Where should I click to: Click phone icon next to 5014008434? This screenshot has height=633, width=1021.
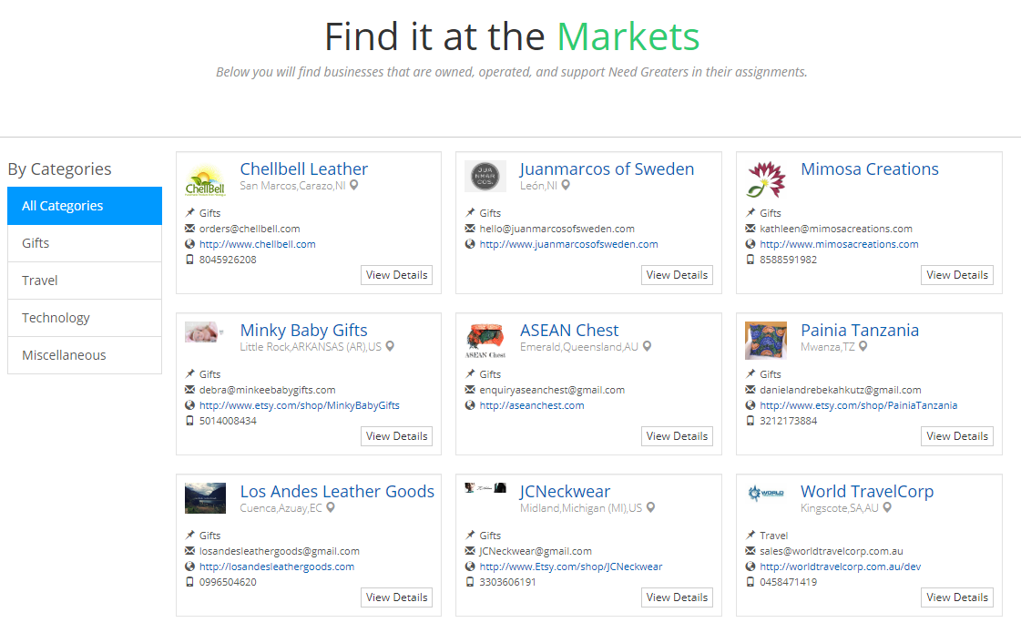(189, 421)
